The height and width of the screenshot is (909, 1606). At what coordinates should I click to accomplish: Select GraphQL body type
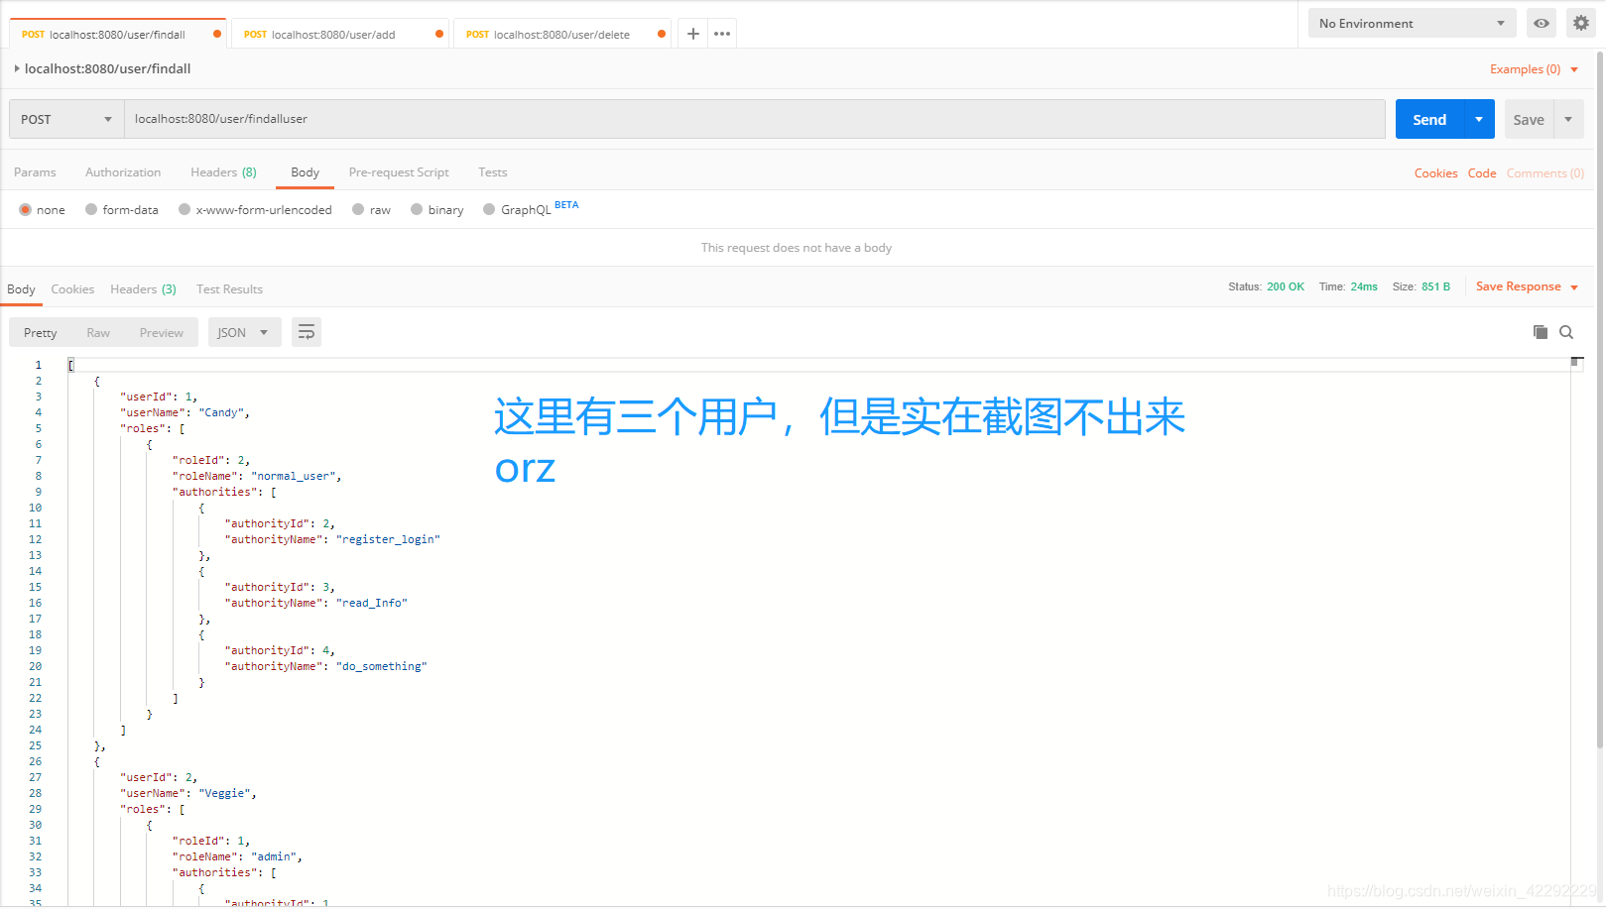pos(489,209)
